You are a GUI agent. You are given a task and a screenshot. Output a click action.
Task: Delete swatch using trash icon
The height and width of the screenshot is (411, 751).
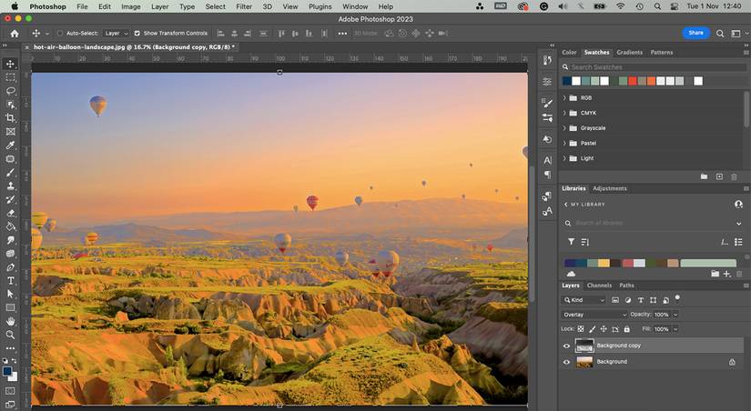click(734, 176)
